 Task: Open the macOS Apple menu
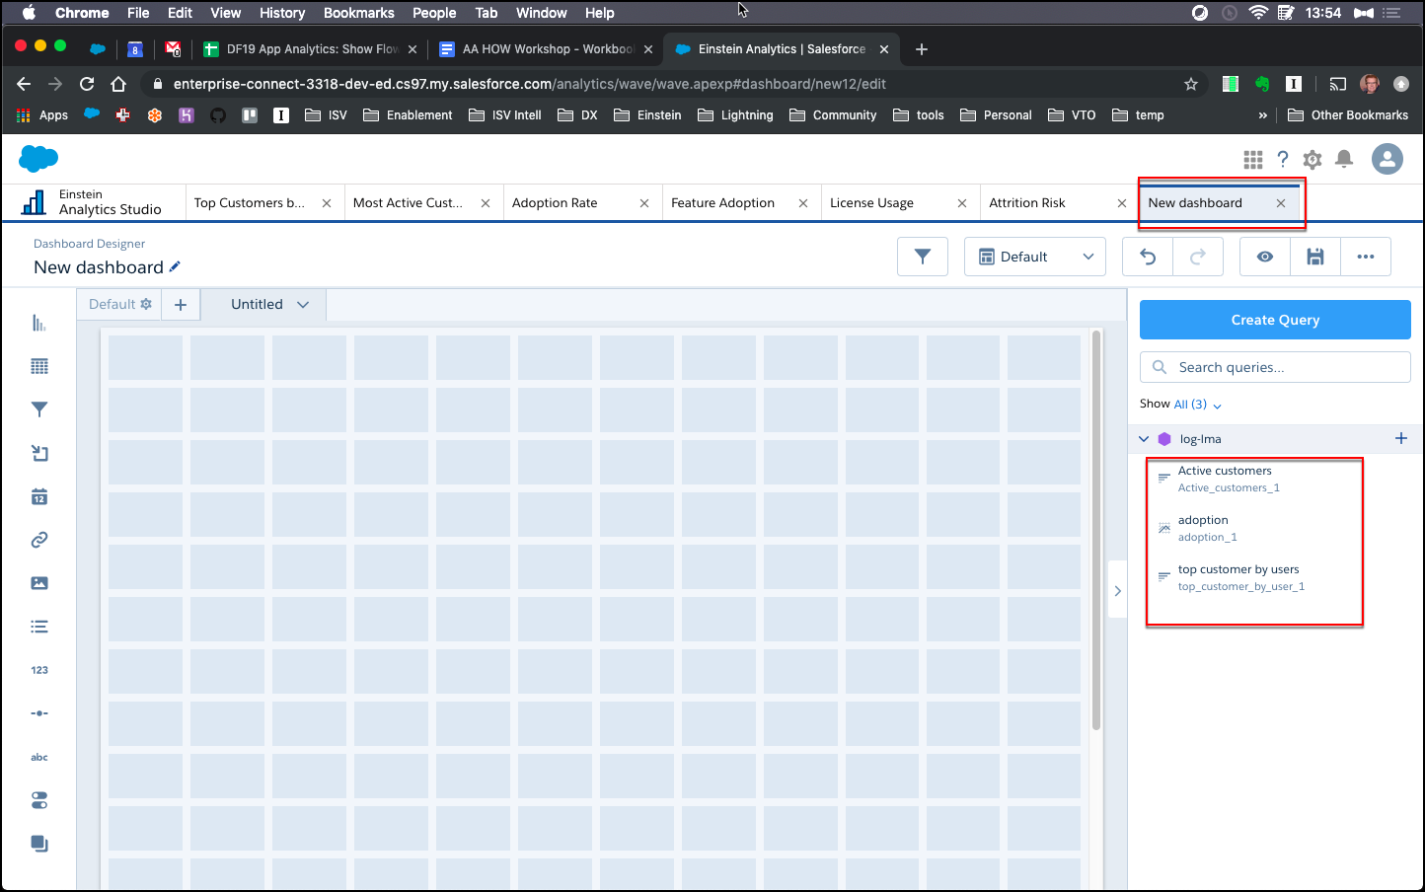point(29,13)
